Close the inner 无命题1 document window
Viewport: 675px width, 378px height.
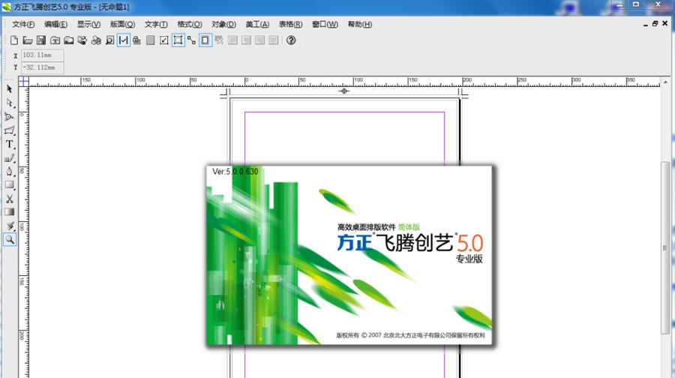(664, 24)
